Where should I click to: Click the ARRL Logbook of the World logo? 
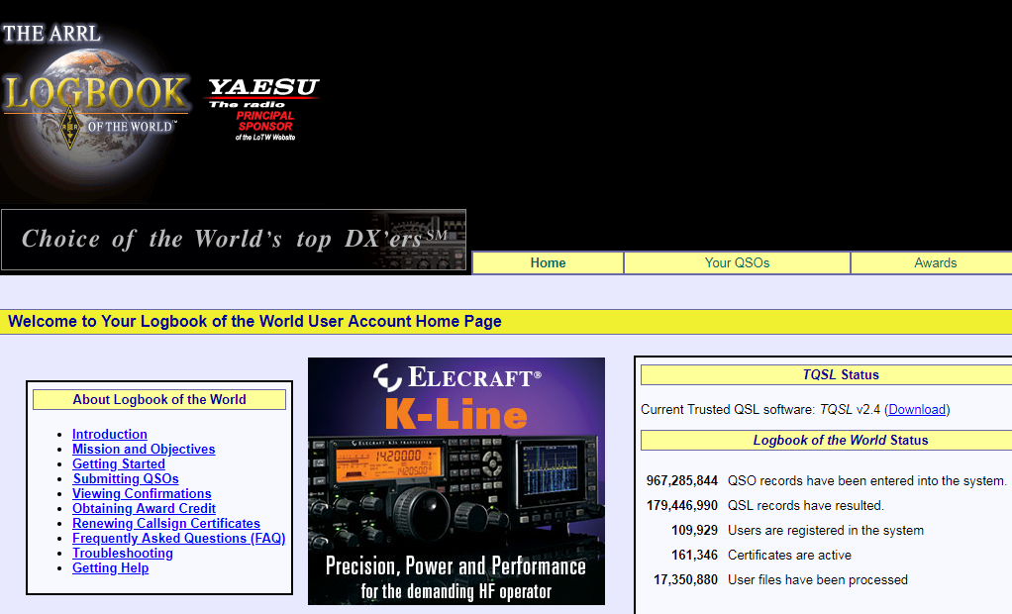coord(95,95)
